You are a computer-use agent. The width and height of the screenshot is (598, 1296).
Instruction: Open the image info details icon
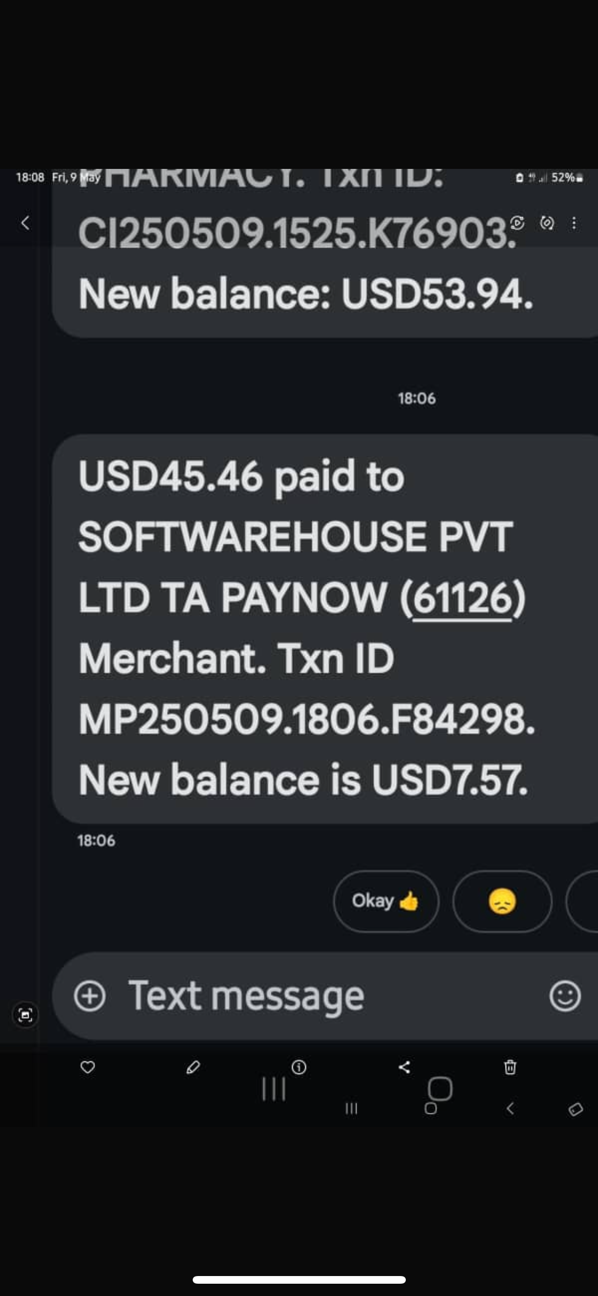(299, 1067)
